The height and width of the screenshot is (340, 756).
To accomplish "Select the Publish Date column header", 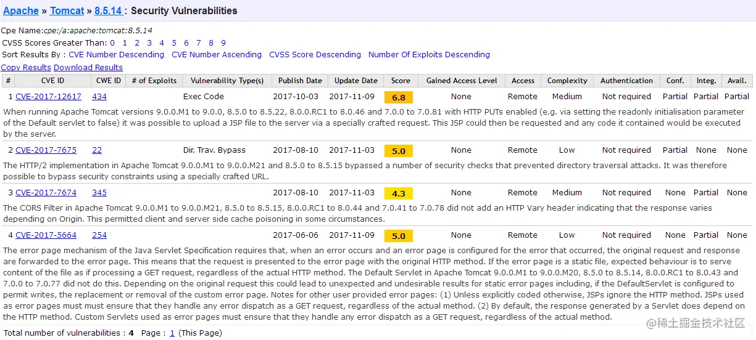I will 300,81.
